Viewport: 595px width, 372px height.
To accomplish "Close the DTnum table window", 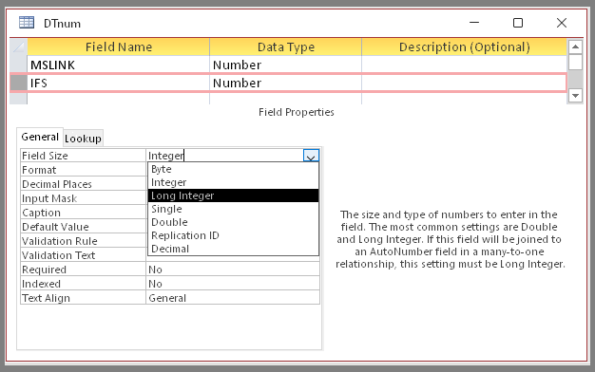I will pyautogui.click(x=562, y=23).
